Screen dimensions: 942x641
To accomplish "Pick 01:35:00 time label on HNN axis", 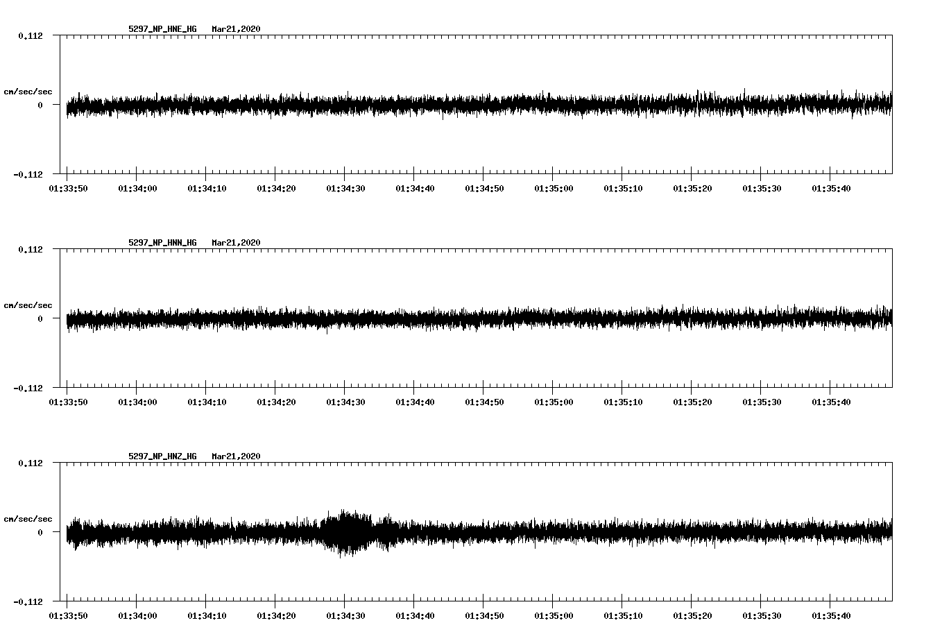I will click(x=554, y=402).
